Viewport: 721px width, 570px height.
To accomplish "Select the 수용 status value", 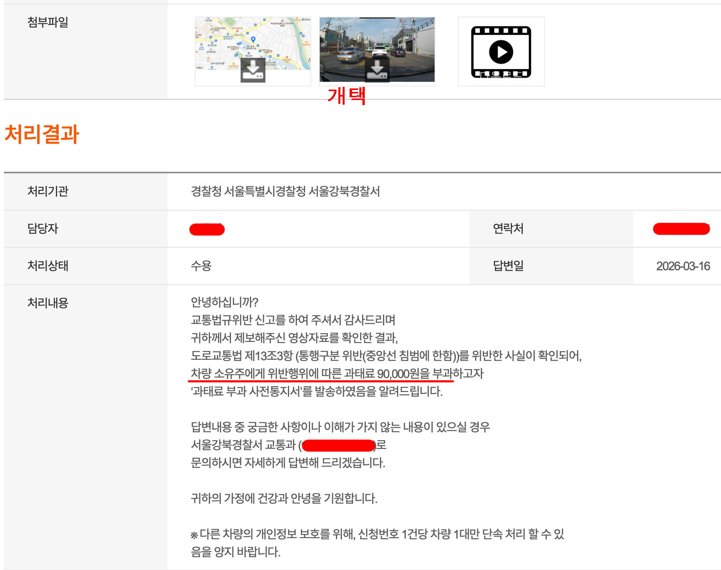I will pos(201,266).
